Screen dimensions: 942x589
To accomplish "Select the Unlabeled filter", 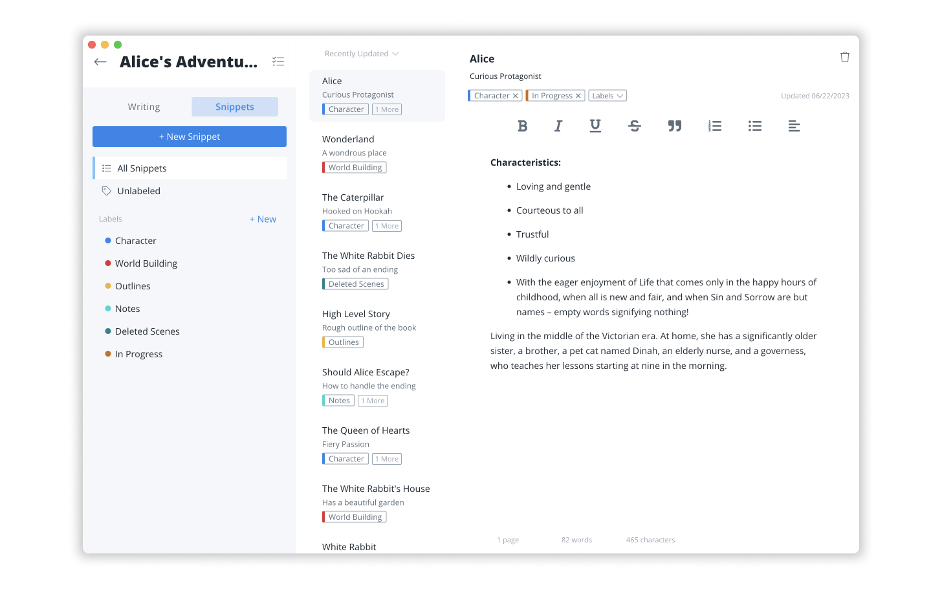I will click(x=190, y=191).
